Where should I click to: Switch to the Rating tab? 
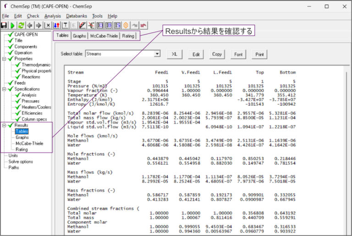click(x=128, y=36)
